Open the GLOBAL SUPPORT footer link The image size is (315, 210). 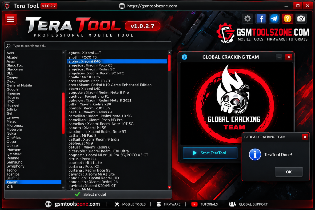[x=253, y=204]
